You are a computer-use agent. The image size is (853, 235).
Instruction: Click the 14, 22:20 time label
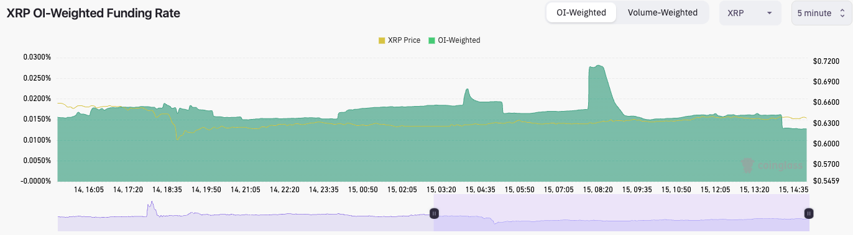[x=284, y=190]
